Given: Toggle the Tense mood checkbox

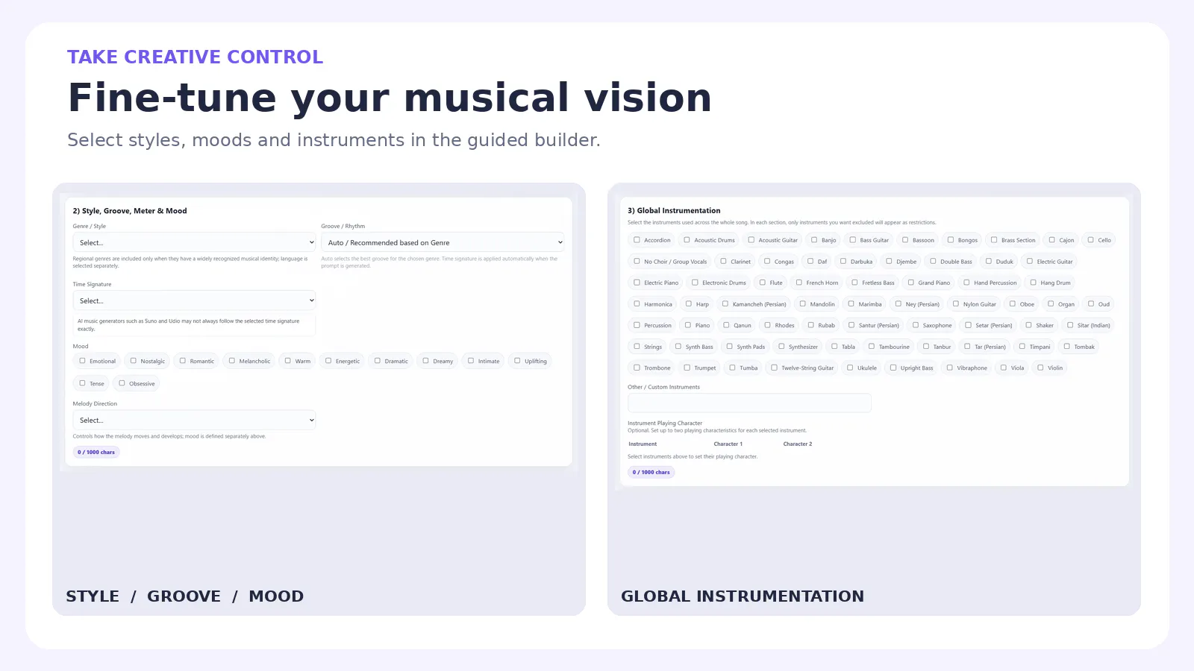Looking at the screenshot, I should [x=83, y=383].
